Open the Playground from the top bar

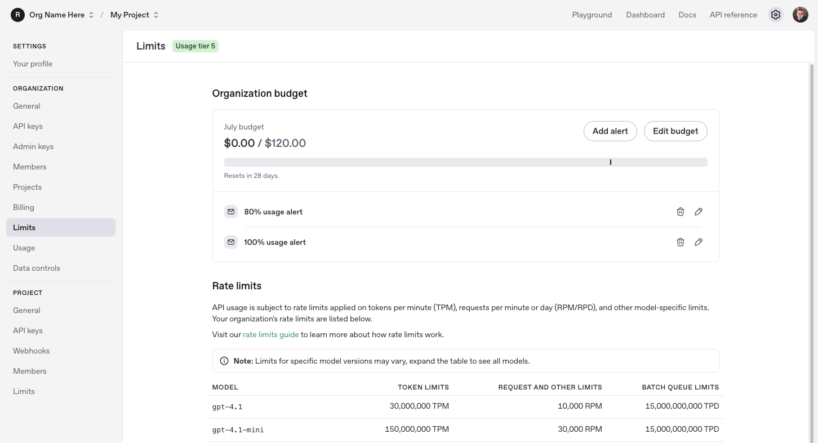pos(592,15)
